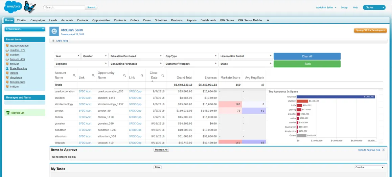Switch to the Opportunities tab

101,20
